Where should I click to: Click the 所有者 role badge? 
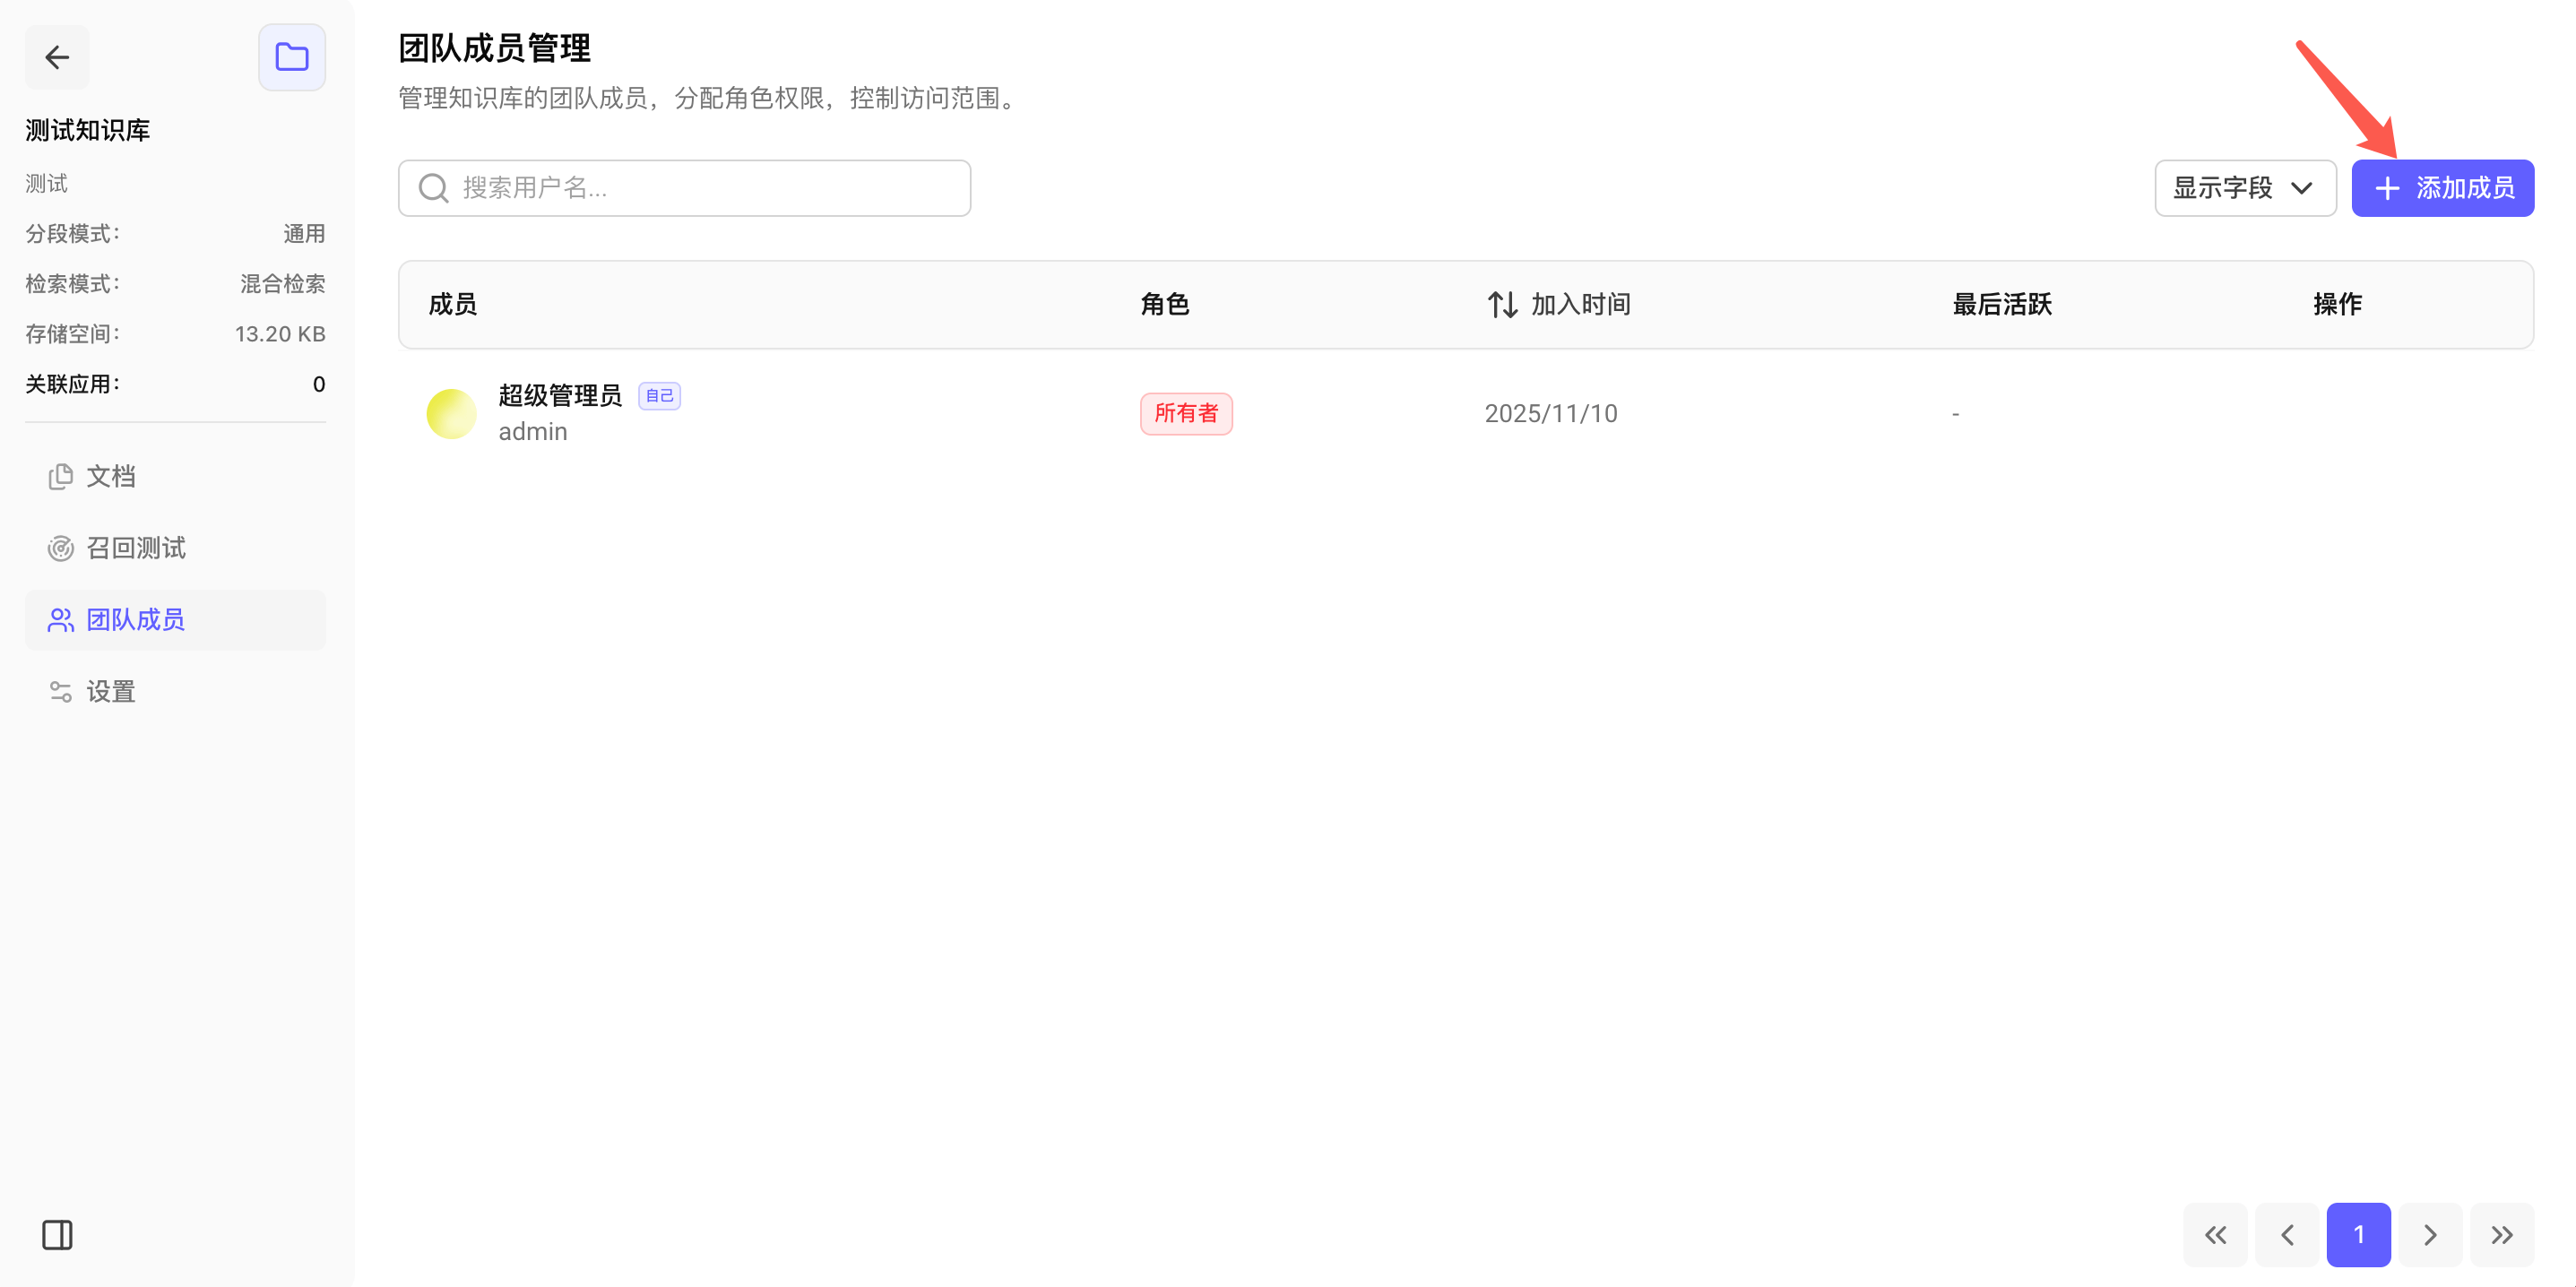1186,413
